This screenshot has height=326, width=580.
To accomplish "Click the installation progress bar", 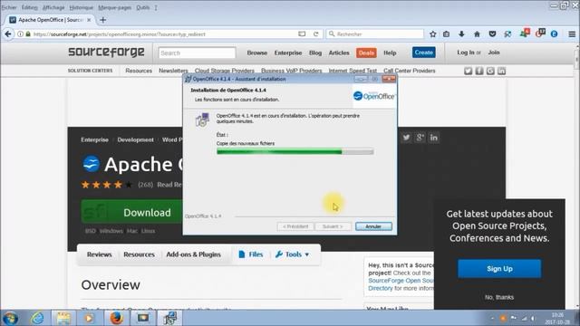I will pos(295,151).
